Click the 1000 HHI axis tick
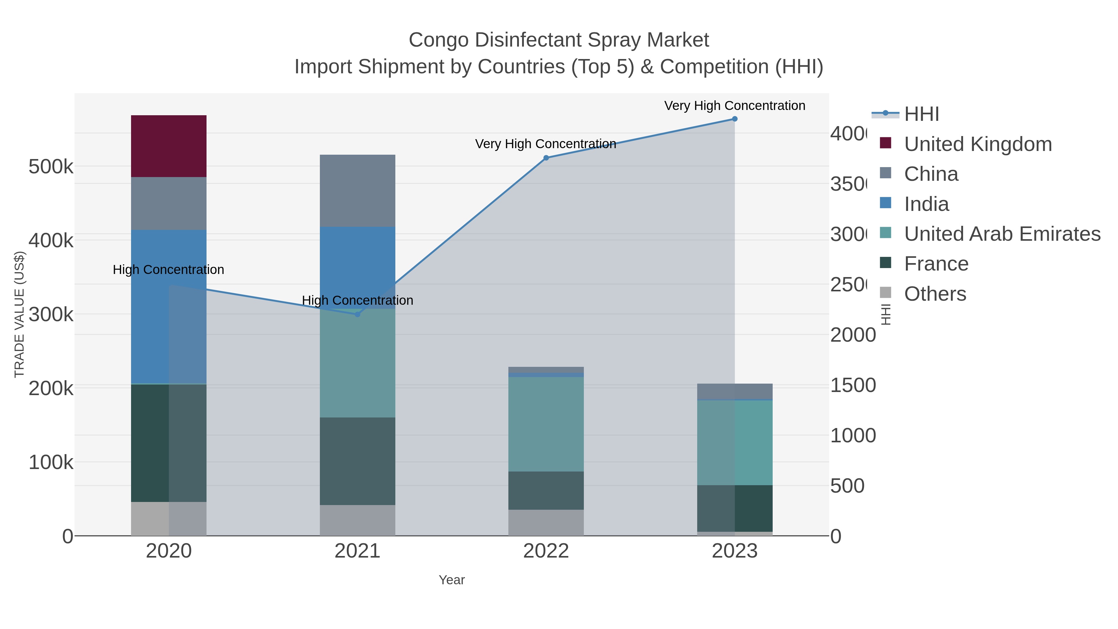This screenshot has height=629, width=1118. point(853,436)
